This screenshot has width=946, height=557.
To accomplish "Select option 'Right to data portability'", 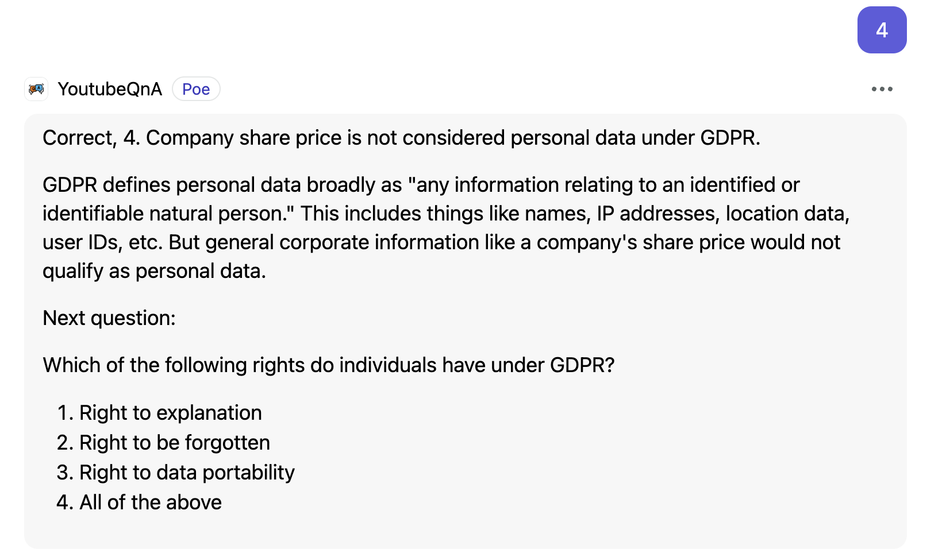I will coord(187,473).
